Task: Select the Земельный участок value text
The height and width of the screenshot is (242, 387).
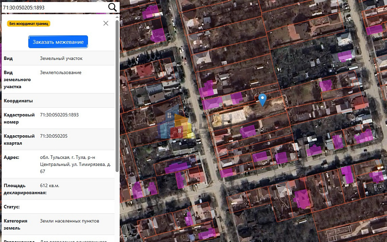Action: (x=61, y=58)
